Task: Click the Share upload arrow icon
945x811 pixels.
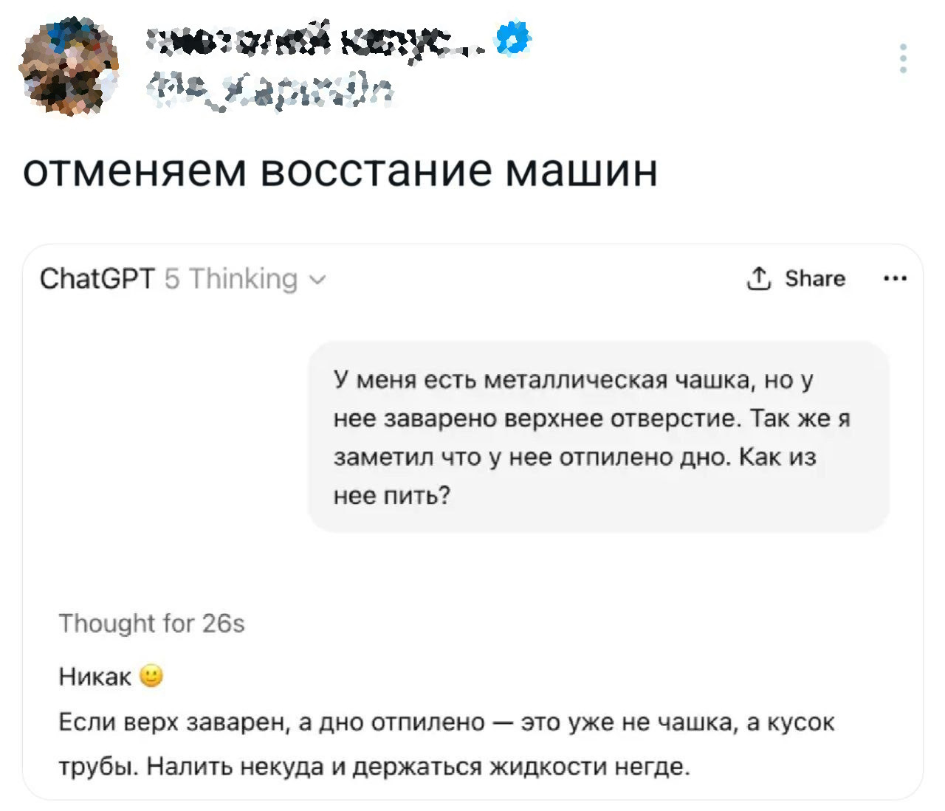Action: pyautogui.click(x=759, y=278)
